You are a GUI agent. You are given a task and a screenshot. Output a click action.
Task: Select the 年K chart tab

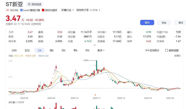(87, 50)
